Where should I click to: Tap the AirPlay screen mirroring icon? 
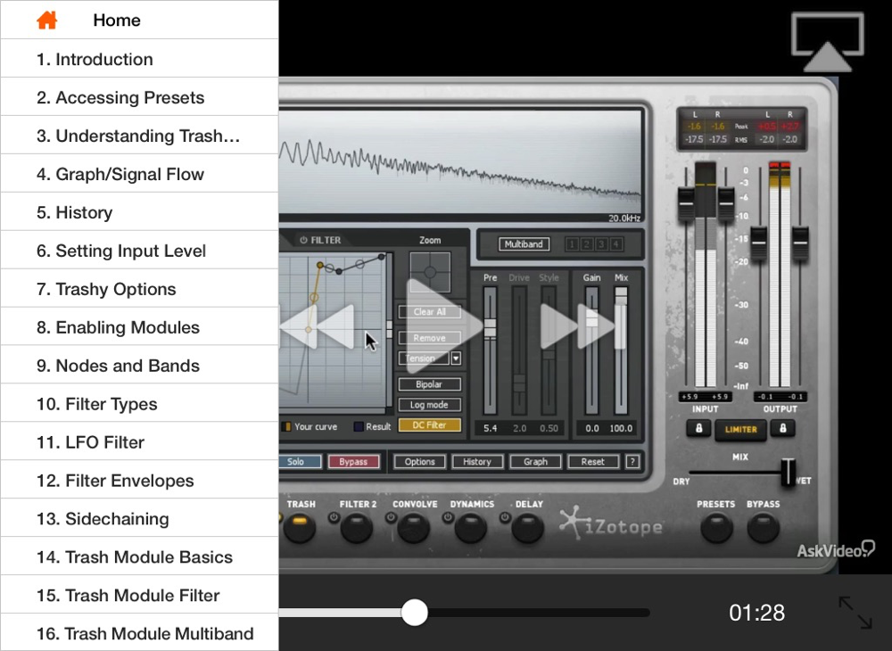[x=828, y=43]
